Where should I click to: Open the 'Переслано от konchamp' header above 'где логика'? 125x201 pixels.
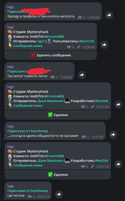pyautogui.click(x=28, y=191)
